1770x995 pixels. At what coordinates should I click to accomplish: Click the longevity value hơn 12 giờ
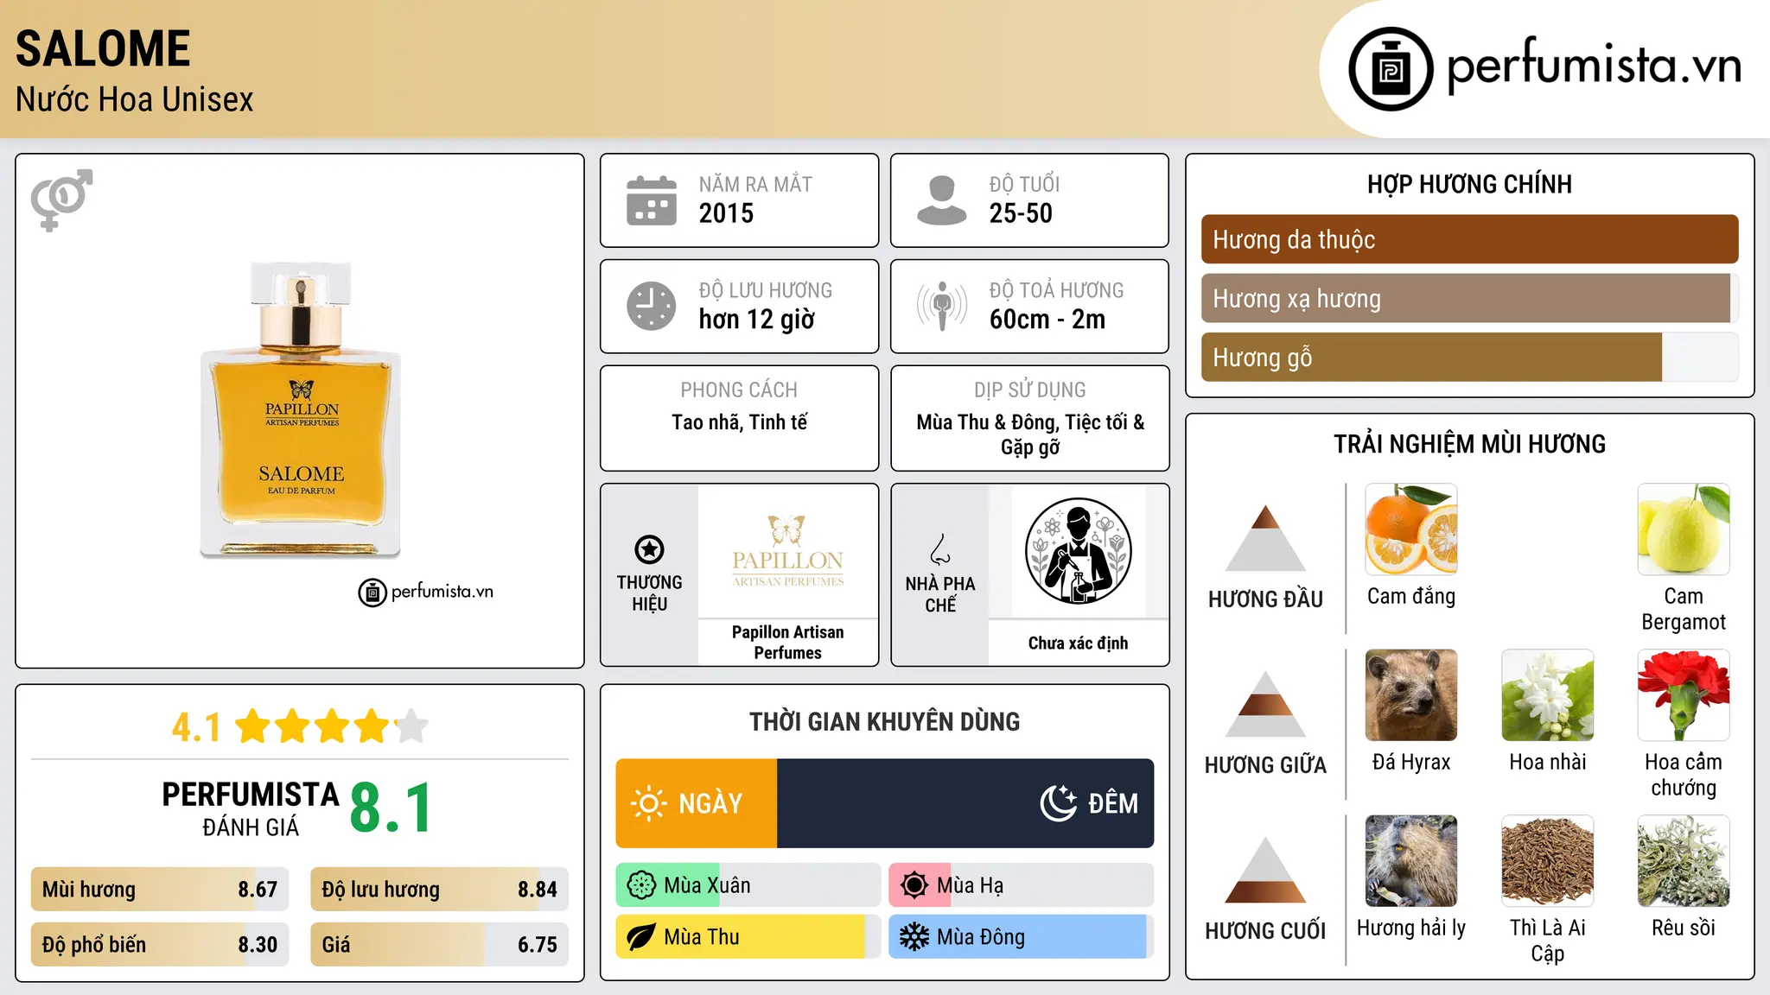point(757,320)
